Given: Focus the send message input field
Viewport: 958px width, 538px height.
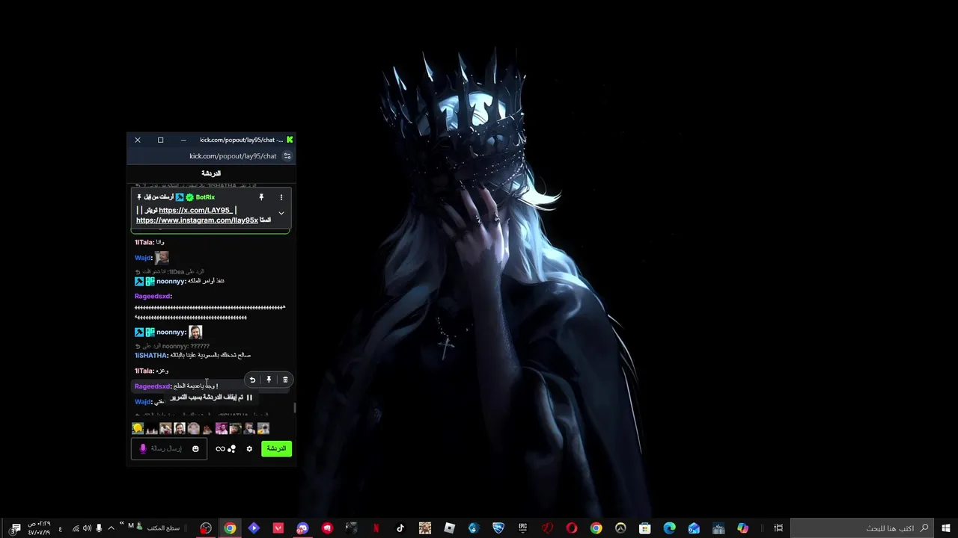Looking at the screenshot, I should tap(169, 448).
